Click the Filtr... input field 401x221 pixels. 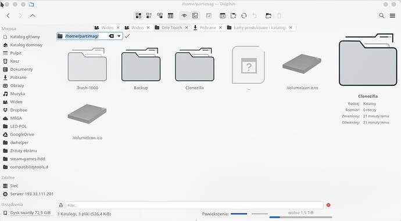coord(194,205)
